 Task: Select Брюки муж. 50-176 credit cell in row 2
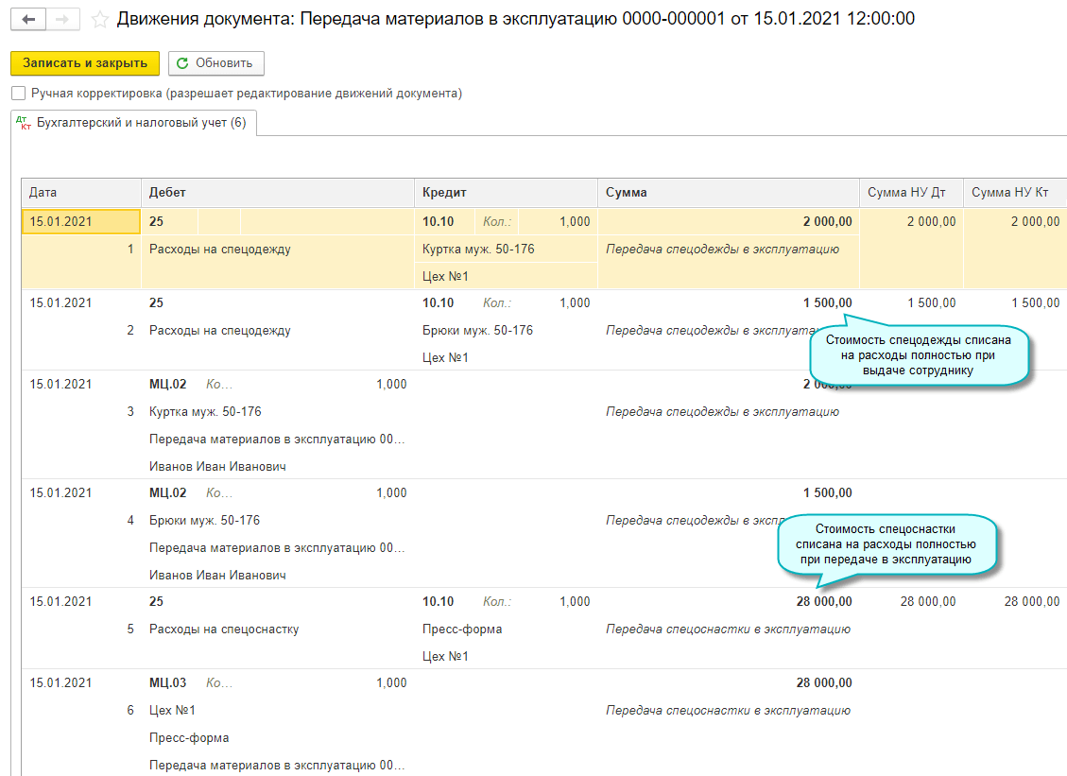coord(477,331)
